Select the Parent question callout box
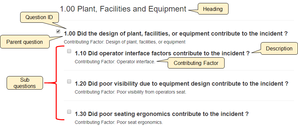Viewport: 298px width, 140px height. (24, 42)
